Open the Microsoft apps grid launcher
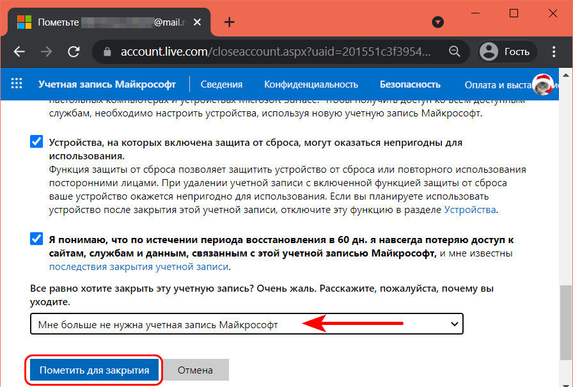Screen dimensions: 573x387 (x=17, y=84)
